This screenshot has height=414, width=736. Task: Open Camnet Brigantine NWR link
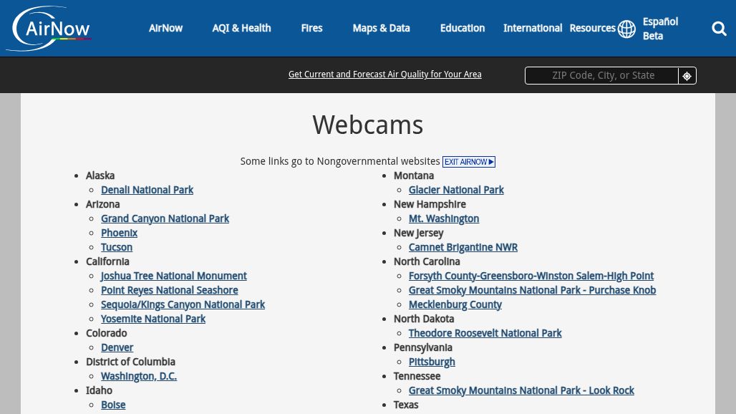tap(463, 247)
